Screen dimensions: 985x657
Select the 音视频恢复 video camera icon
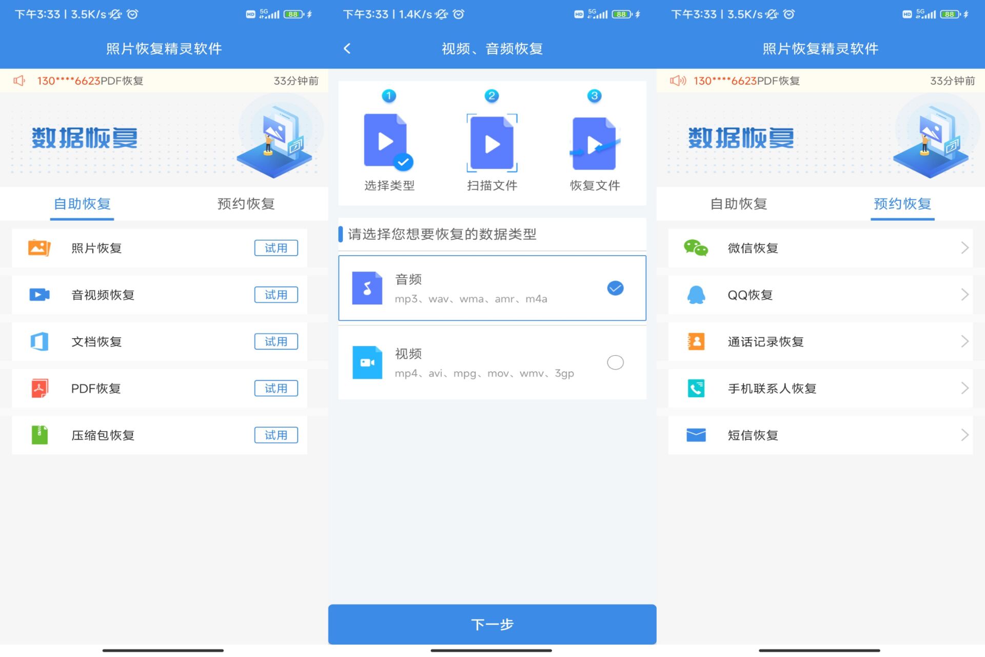pos(39,295)
